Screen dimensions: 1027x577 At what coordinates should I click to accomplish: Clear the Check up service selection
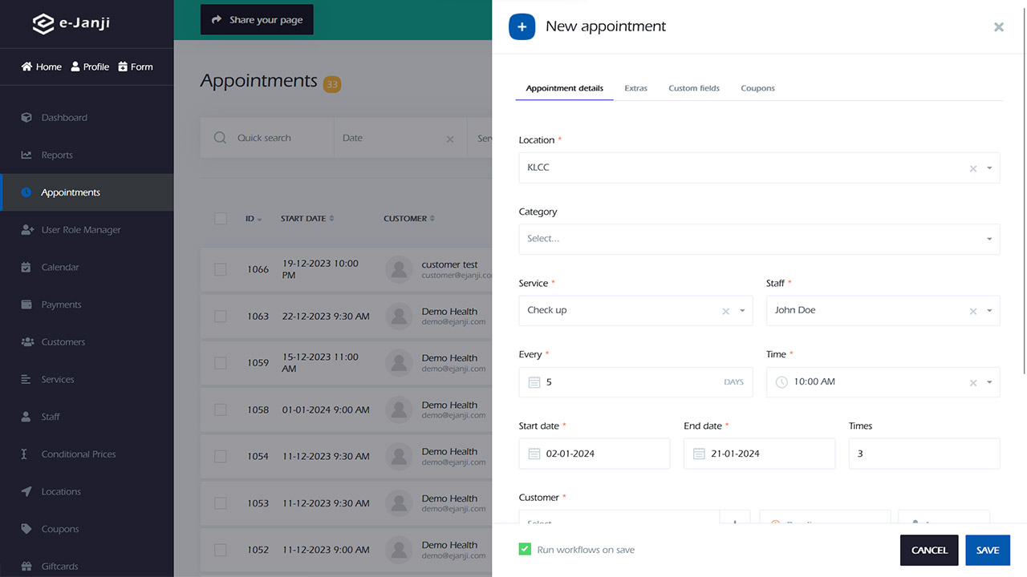pos(726,311)
